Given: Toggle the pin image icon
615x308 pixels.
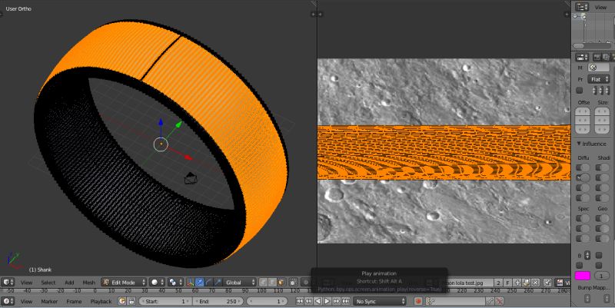Looking at the screenshot, I should [547, 283].
